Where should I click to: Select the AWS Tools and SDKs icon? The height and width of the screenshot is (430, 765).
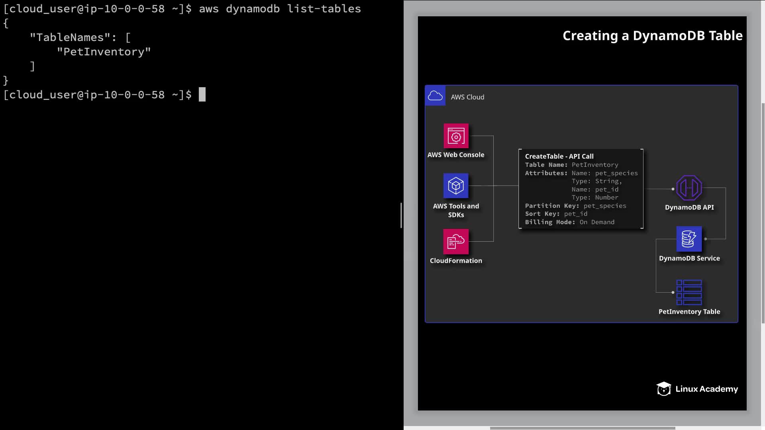click(456, 186)
